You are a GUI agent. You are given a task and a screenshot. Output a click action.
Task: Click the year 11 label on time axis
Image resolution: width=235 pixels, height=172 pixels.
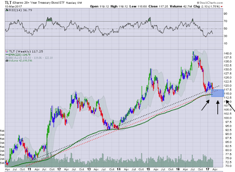[29, 169]
